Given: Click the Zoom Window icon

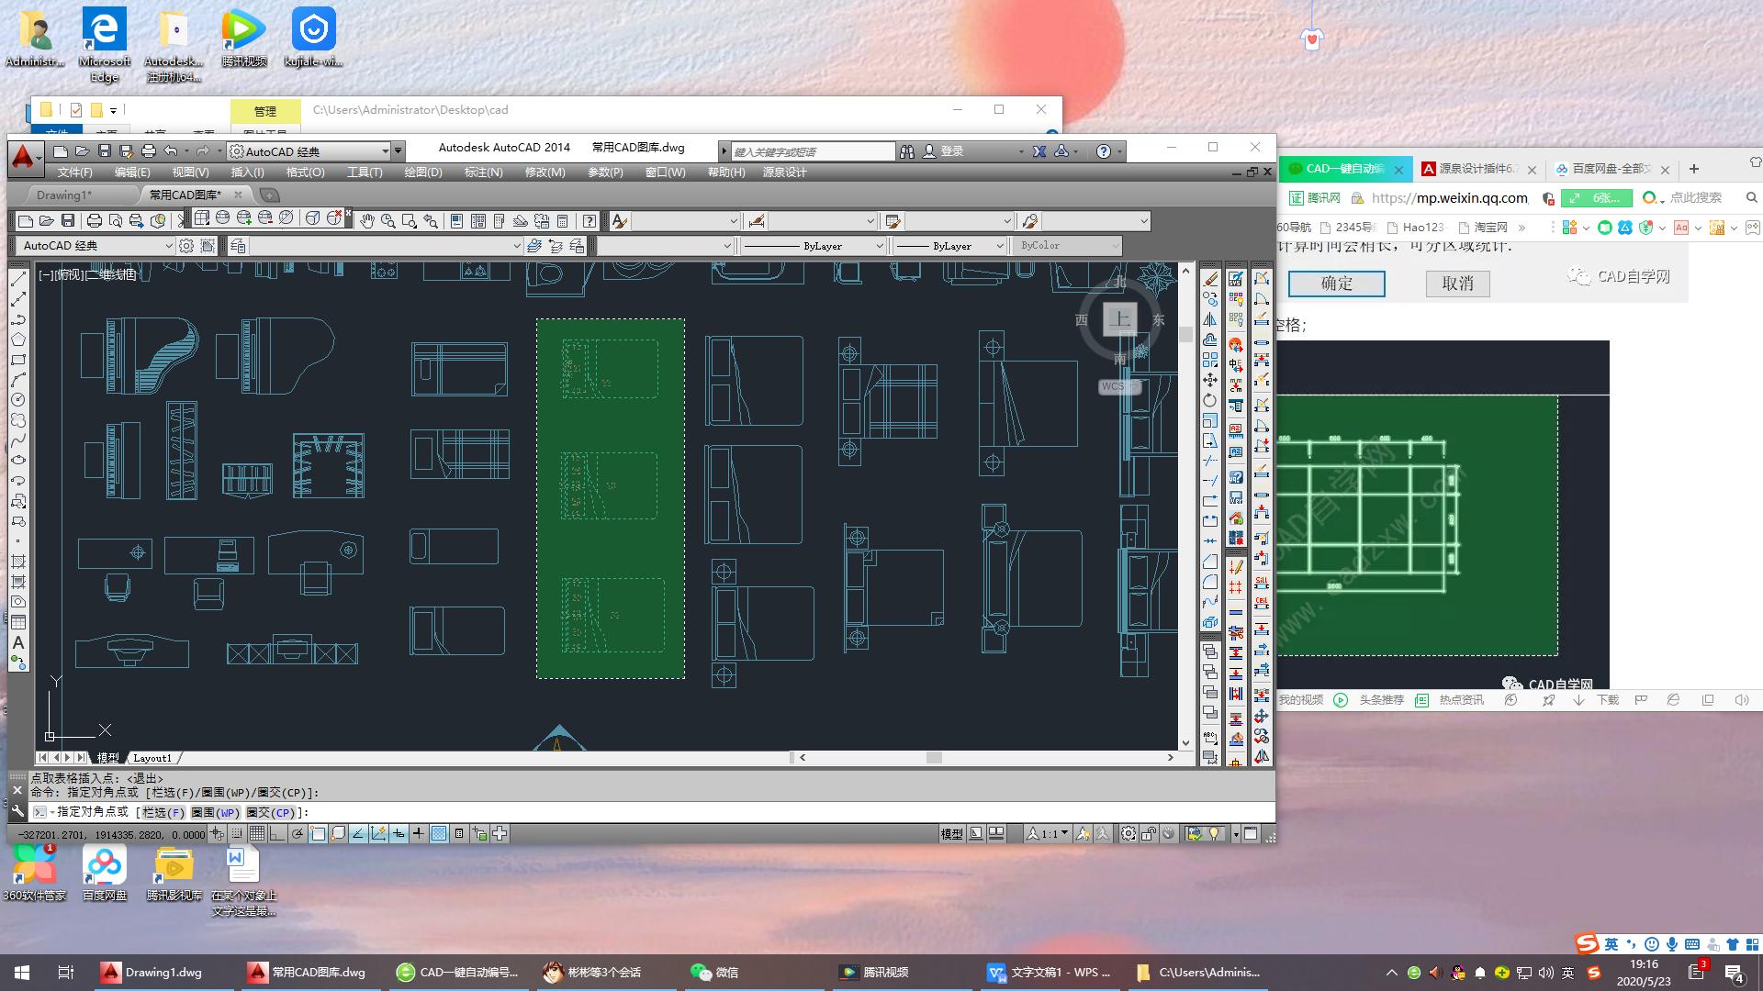Looking at the screenshot, I should [x=409, y=221].
